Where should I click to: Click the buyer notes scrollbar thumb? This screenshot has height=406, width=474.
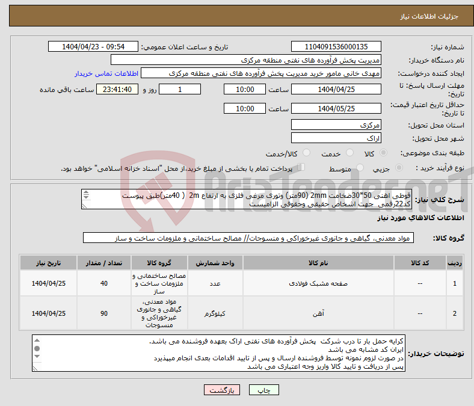37,349
